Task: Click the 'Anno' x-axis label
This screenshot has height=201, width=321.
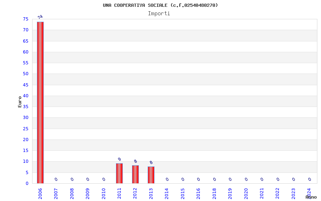Action: pyautogui.click(x=311, y=197)
